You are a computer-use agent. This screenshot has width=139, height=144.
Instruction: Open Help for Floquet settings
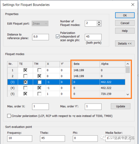(x=125, y=31)
